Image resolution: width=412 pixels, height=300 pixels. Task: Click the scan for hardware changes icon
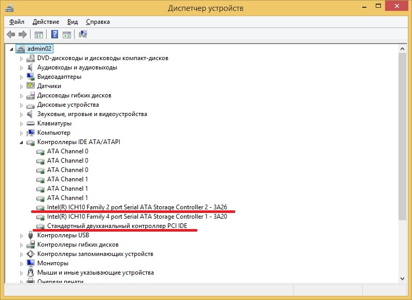[x=83, y=35]
